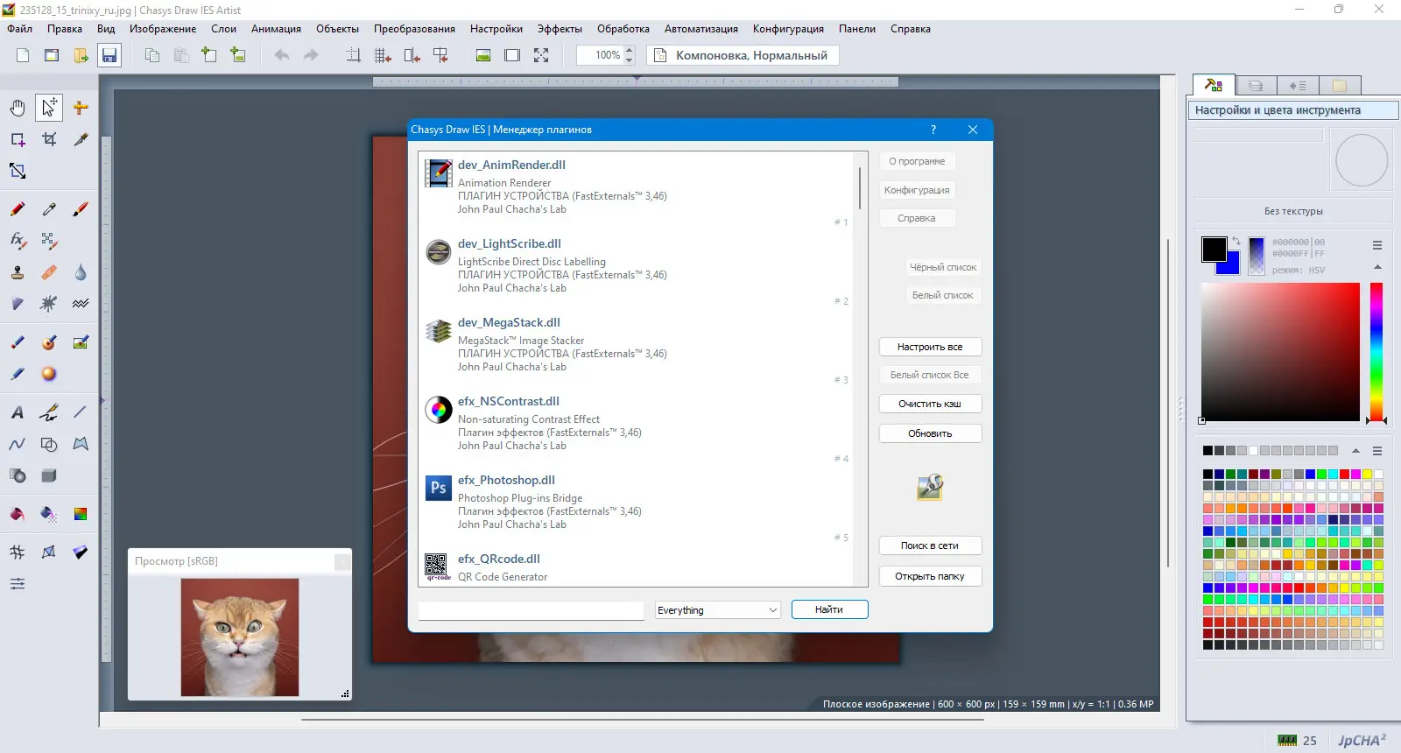Decrease zoom with the stepper down arrow

[x=629, y=60]
